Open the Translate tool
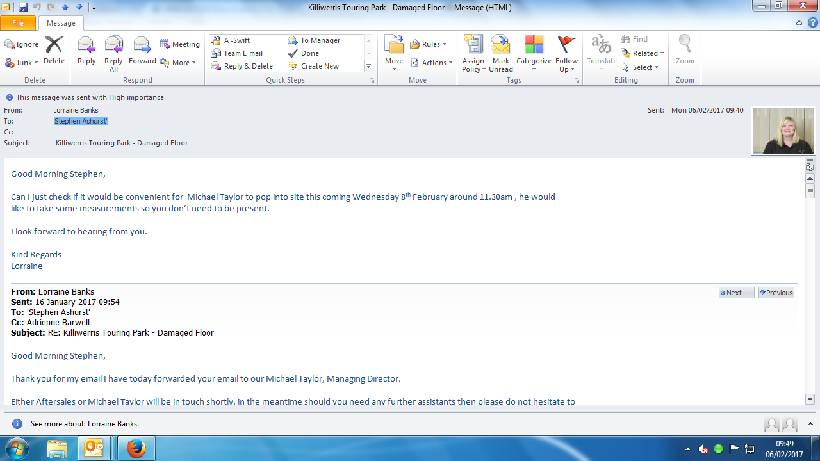 (x=601, y=51)
